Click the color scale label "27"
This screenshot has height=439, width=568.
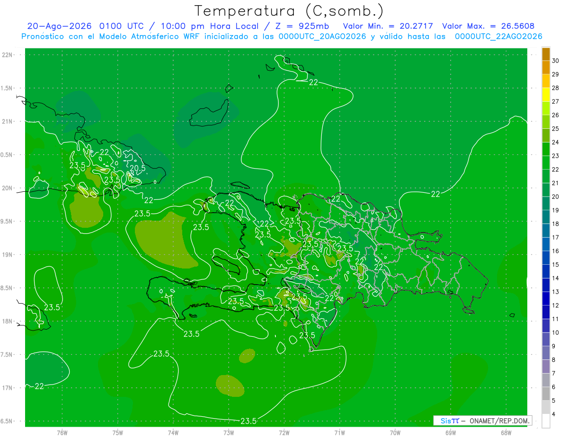[x=556, y=102]
